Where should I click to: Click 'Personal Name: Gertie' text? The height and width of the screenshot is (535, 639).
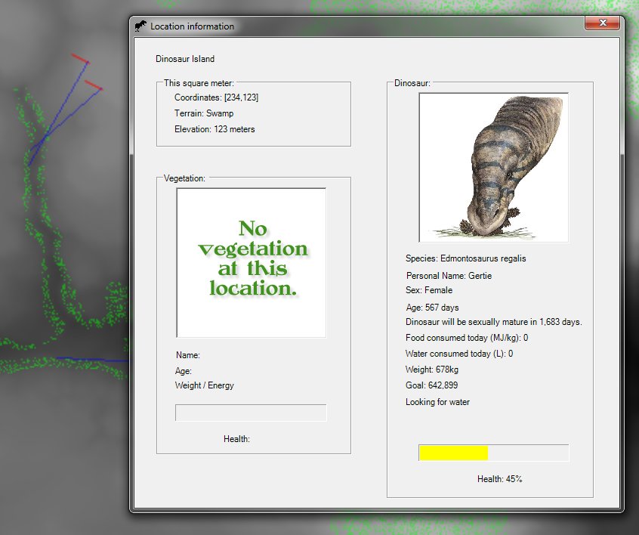[x=449, y=276]
